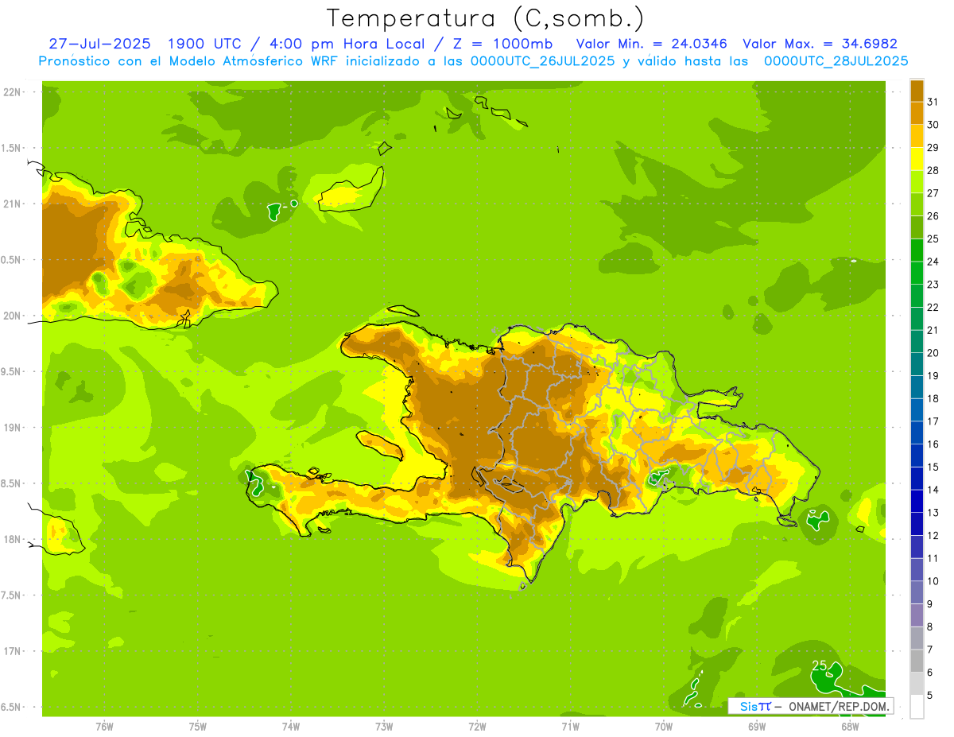
Task: Click green legend segment between 23 and 24
Action: click(x=917, y=273)
